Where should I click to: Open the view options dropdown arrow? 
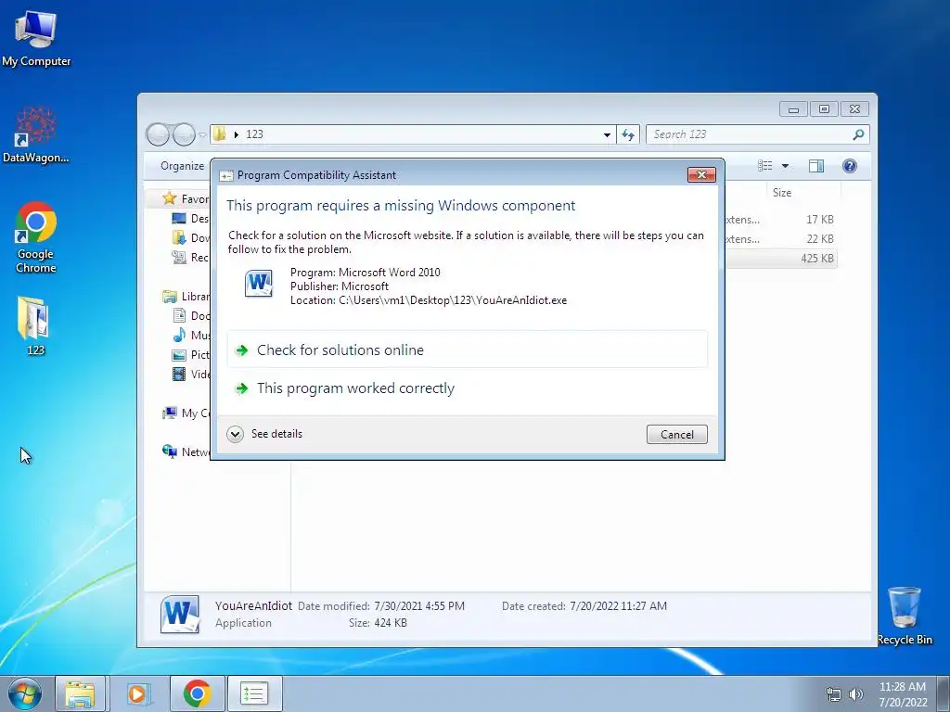pos(785,166)
